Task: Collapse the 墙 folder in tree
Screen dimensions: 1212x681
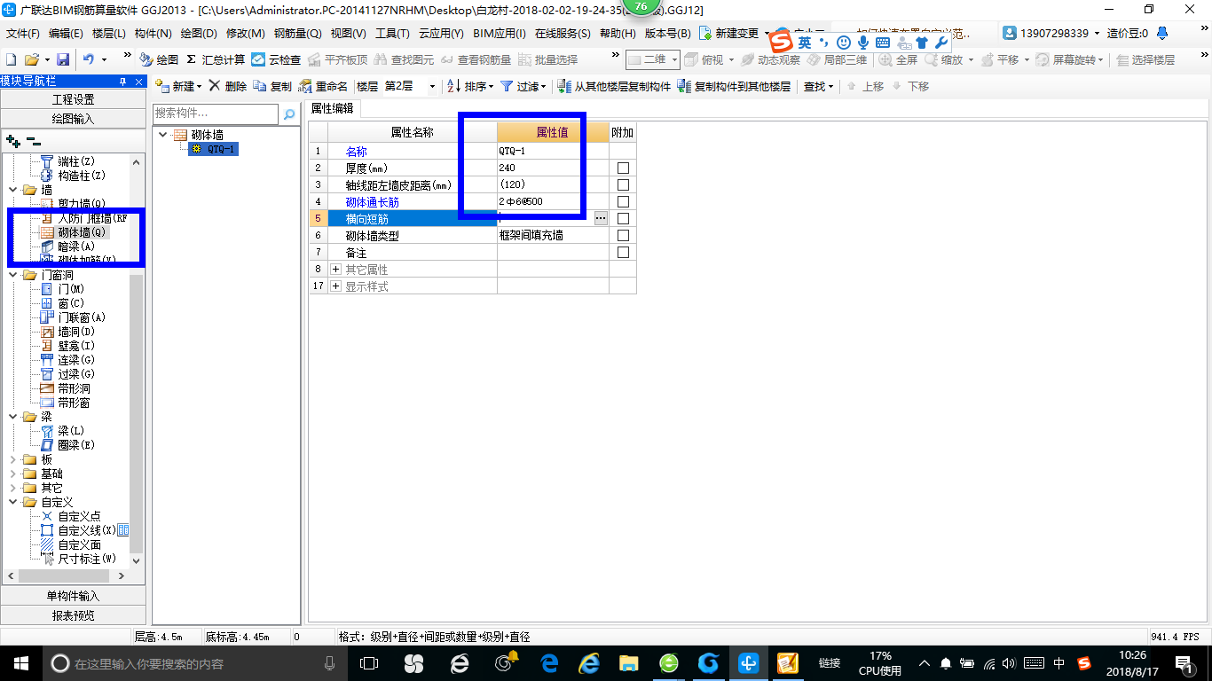Action: [12, 190]
